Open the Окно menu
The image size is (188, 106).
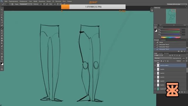[x=64, y=1]
